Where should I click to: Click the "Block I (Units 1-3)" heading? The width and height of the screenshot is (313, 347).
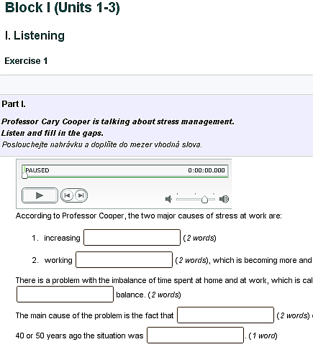pos(63,8)
